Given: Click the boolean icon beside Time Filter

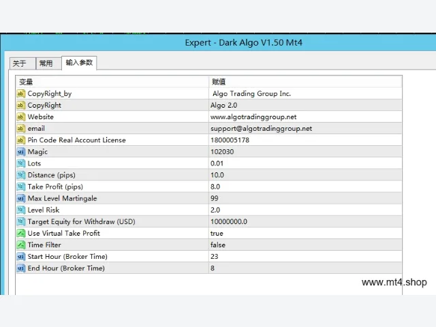Looking at the screenshot, I should pos(21,245).
